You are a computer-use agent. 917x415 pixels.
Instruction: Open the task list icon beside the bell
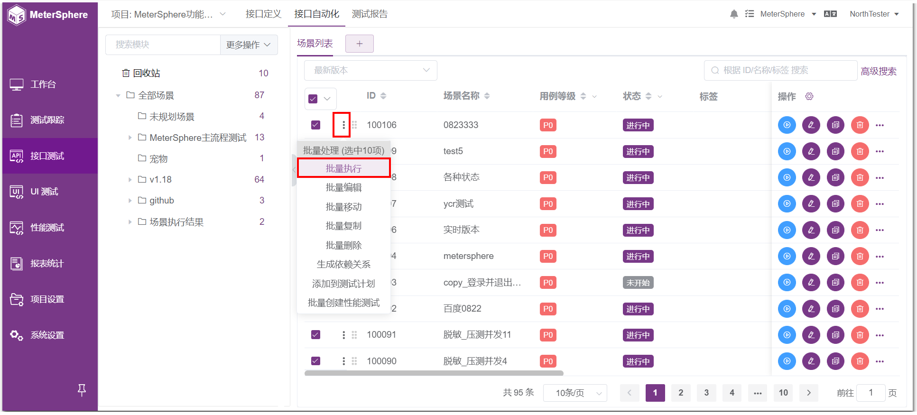(x=750, y=14)
